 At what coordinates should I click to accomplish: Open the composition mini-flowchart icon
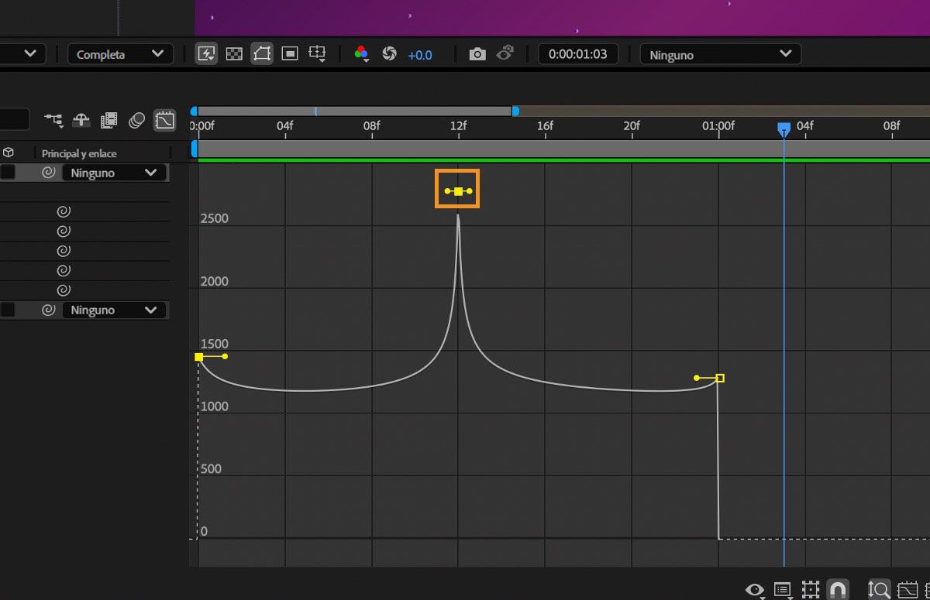53,120
